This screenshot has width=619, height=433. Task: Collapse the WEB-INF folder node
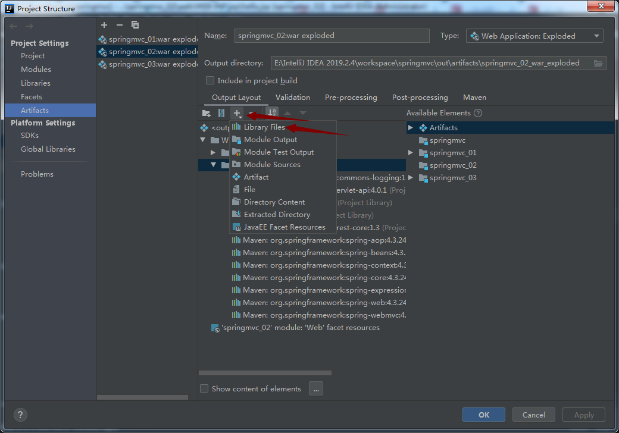tap(203, 140)
